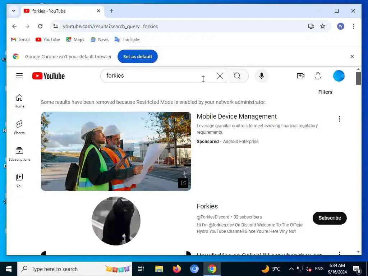Clear the search box with the X icon
368x276 pixels.
point(220,76)
